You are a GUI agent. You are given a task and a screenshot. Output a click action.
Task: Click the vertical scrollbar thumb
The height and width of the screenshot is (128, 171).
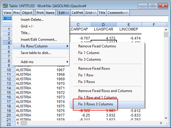coord(166,35)
